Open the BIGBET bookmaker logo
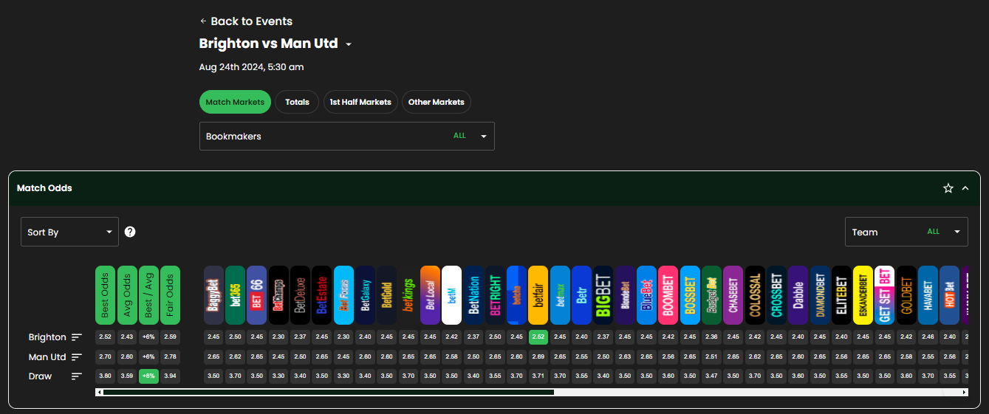Viewport: 989px width, 414px height. pyautogui.click(x=603, y=295)
